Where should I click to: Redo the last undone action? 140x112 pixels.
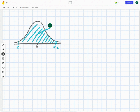coord(8,8)
